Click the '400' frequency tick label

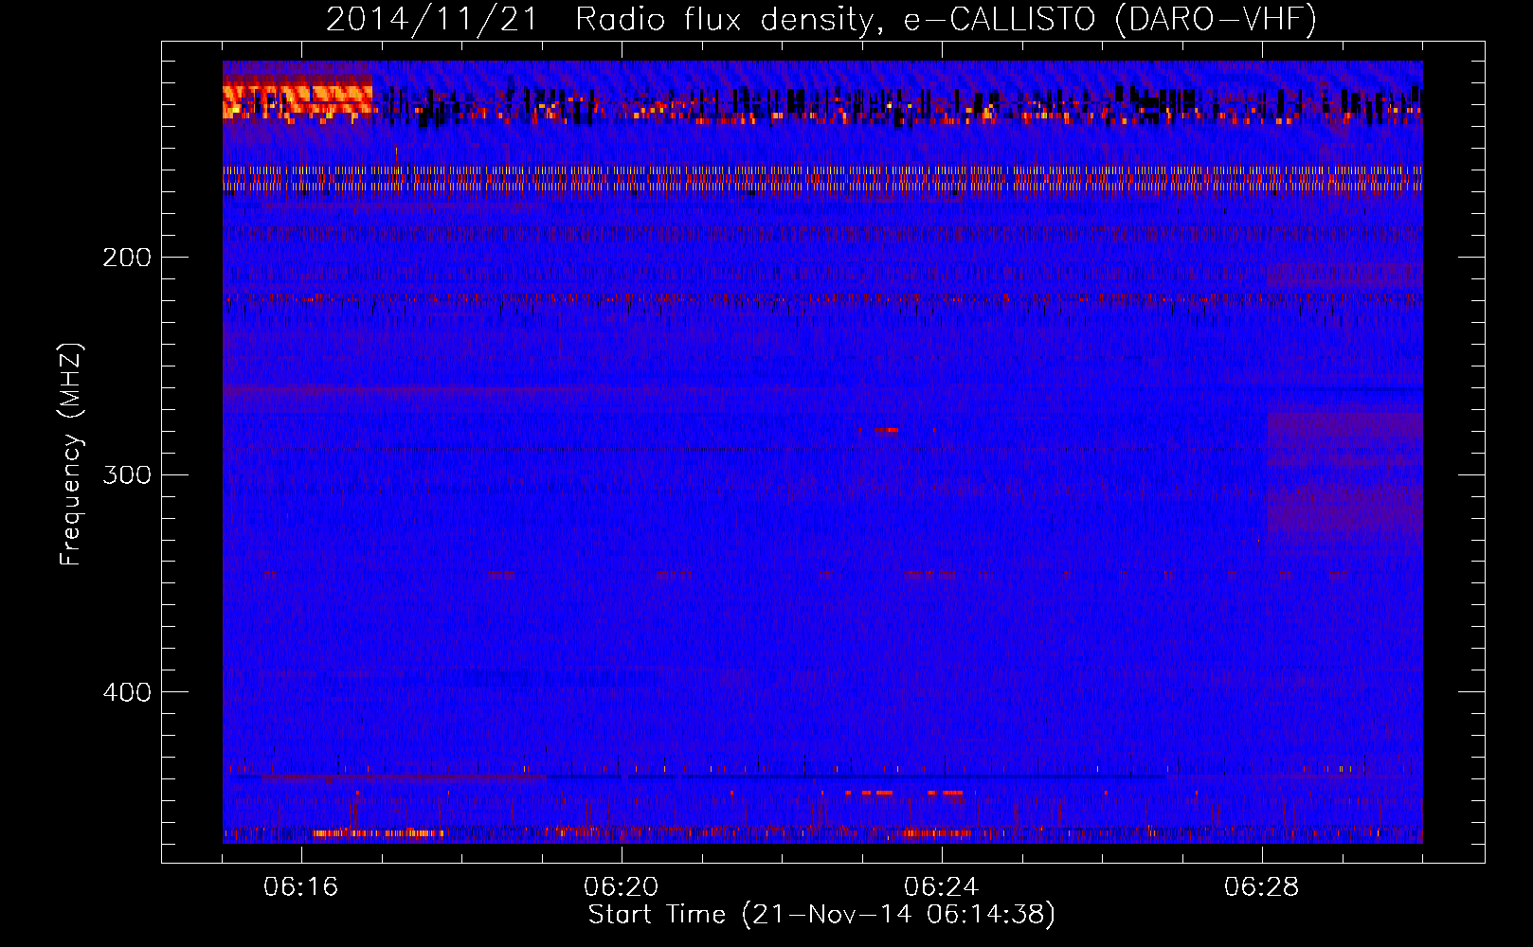click(127, 692)
